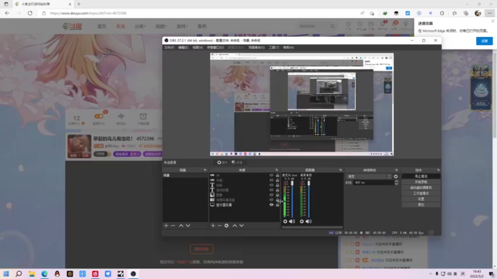Toggle visibility of the image source
The width and height of the screenshot is (497, 279).
(x=271, y=195)
